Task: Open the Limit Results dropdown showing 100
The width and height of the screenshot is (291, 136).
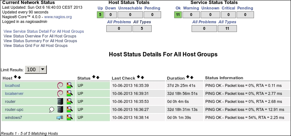Action: [x=36, y=69]
